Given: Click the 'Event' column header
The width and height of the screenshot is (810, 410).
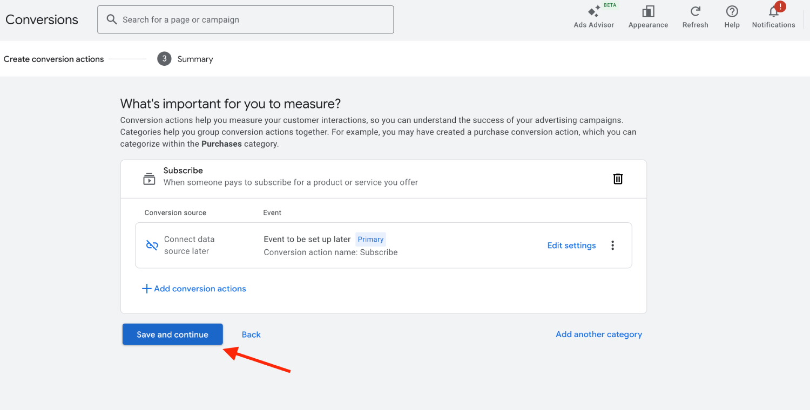Looking at the screenshot, I should 272,213.
